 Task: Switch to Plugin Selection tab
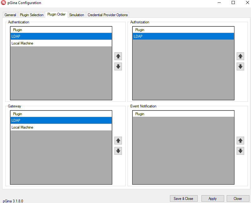(31, 15)
